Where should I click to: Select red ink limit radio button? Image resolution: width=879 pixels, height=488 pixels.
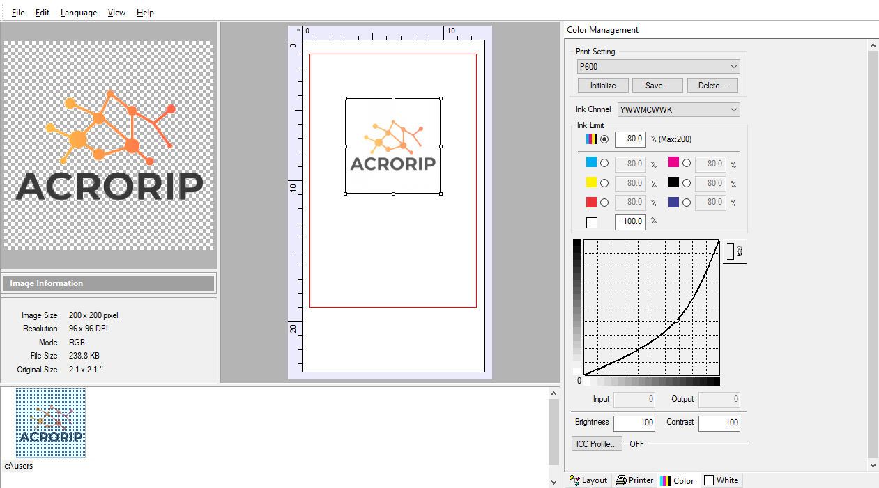click(x=604, y=202)
